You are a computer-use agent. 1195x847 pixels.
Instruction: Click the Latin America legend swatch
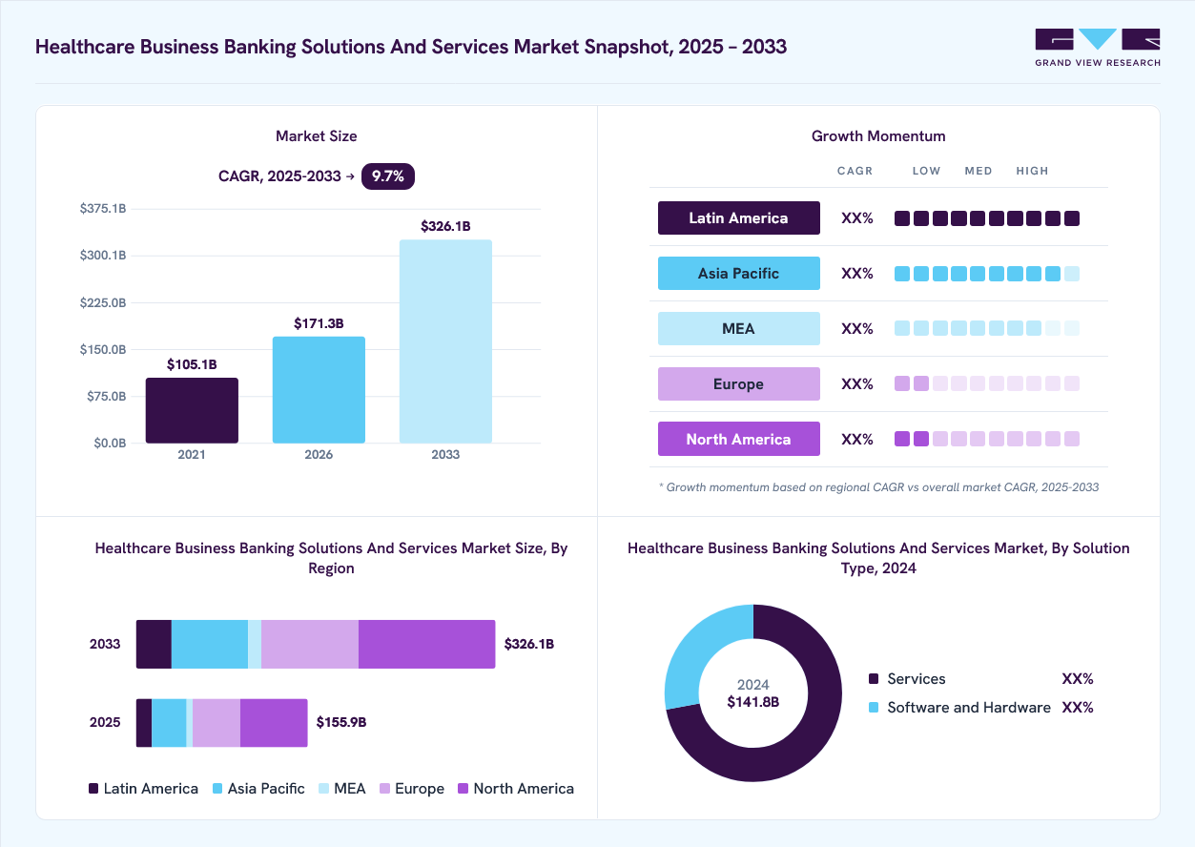[93, 789]
